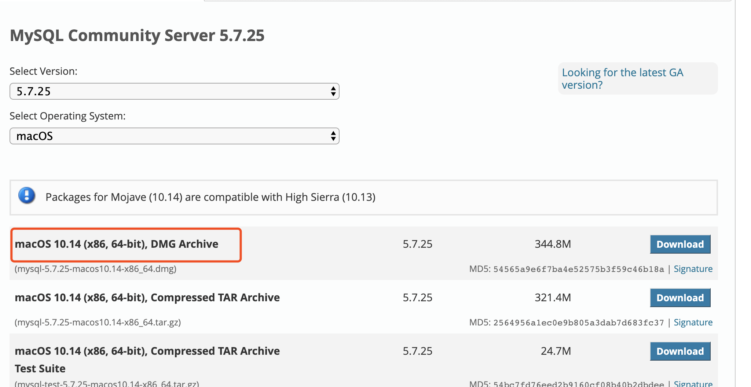Open the Select Version dropdown showing 5.7.25

[174, 91]
